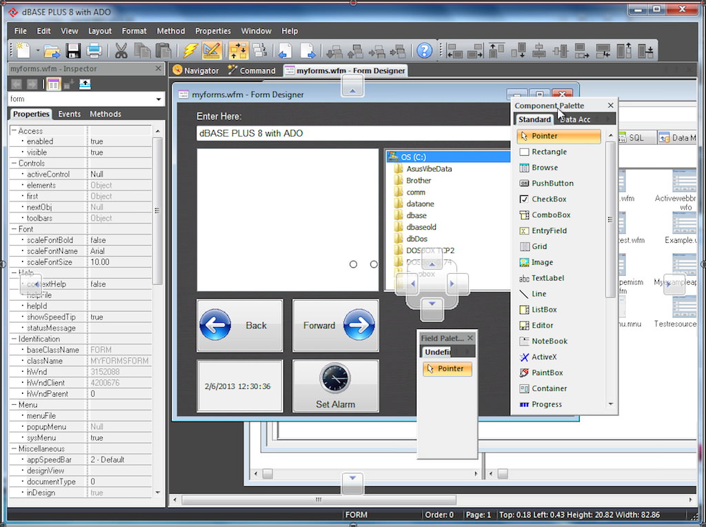Open the File menu
The height and width of the screenshot is (527, 706).
pyautogui.click(x=20, y=31)
